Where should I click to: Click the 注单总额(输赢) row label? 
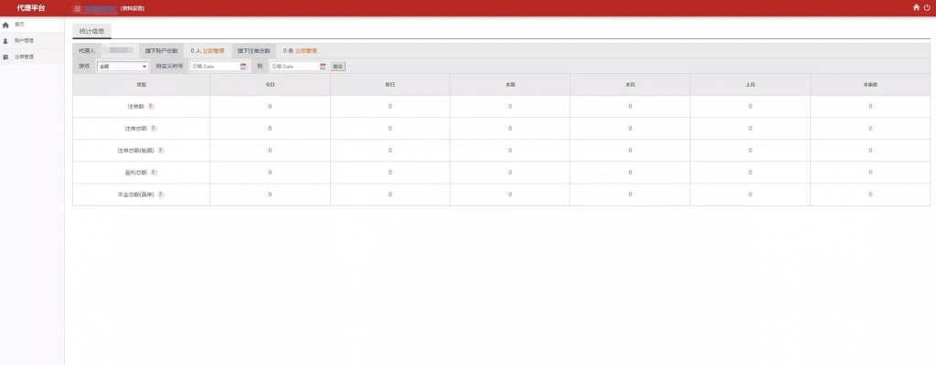click(136, 151)
